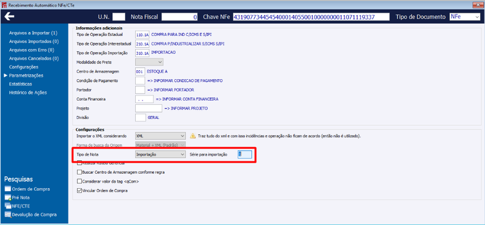Open Arquivos com Erro (0)
This screenshot has height=225, width=485.
32,50
